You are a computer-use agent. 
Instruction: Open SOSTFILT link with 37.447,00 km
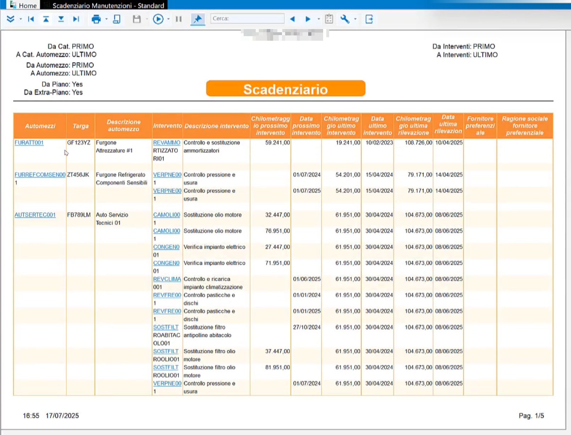click(166, 351)
